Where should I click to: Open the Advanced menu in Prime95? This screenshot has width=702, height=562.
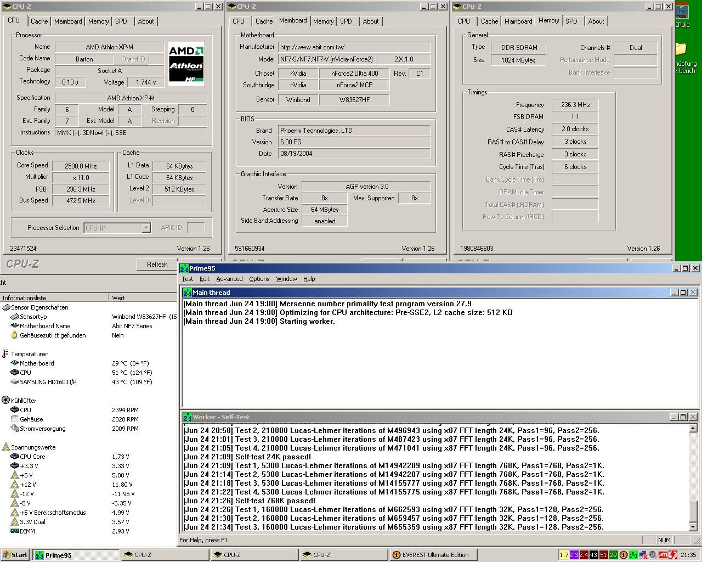pyautogui.click(x=229, y=279)
